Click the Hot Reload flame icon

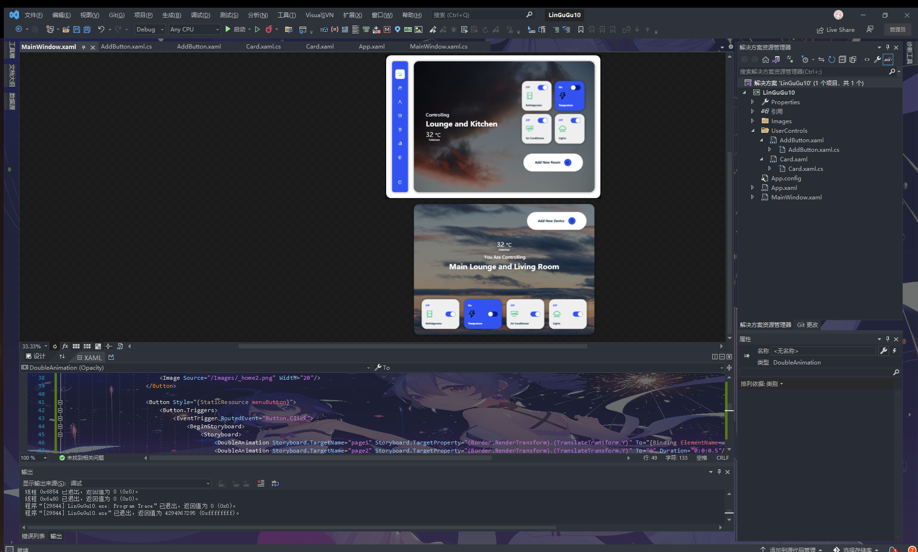(x=269, y=30)
